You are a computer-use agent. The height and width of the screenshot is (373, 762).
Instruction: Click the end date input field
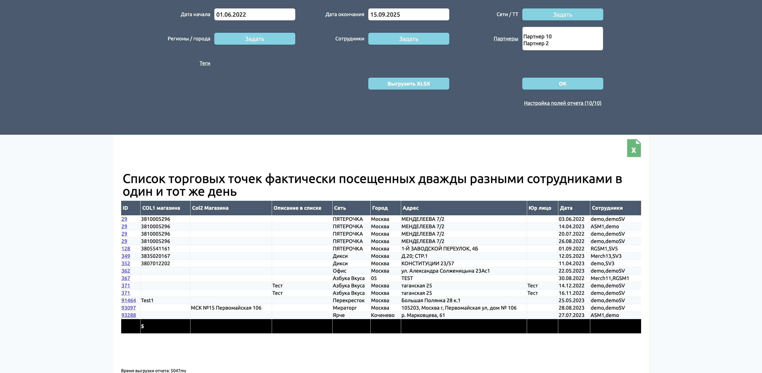(x=408, y=15)
